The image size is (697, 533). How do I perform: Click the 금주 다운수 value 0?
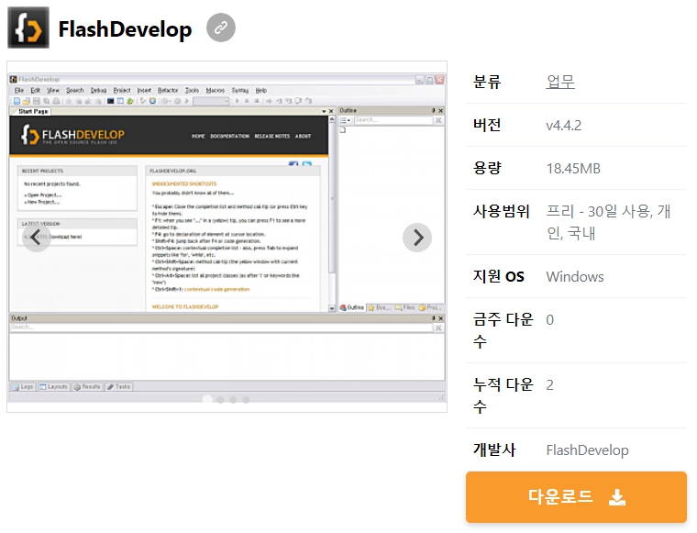click(x=550, y=320)
